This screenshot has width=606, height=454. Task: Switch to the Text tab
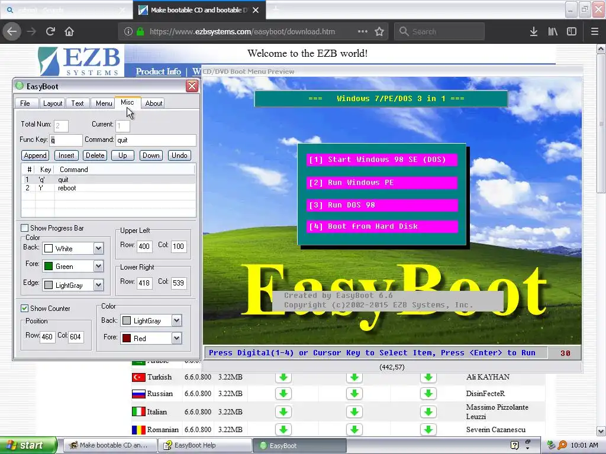point(78,103)
